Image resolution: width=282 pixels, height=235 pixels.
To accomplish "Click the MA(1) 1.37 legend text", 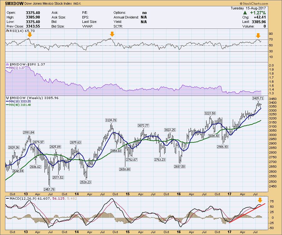I will click(17, 68).
